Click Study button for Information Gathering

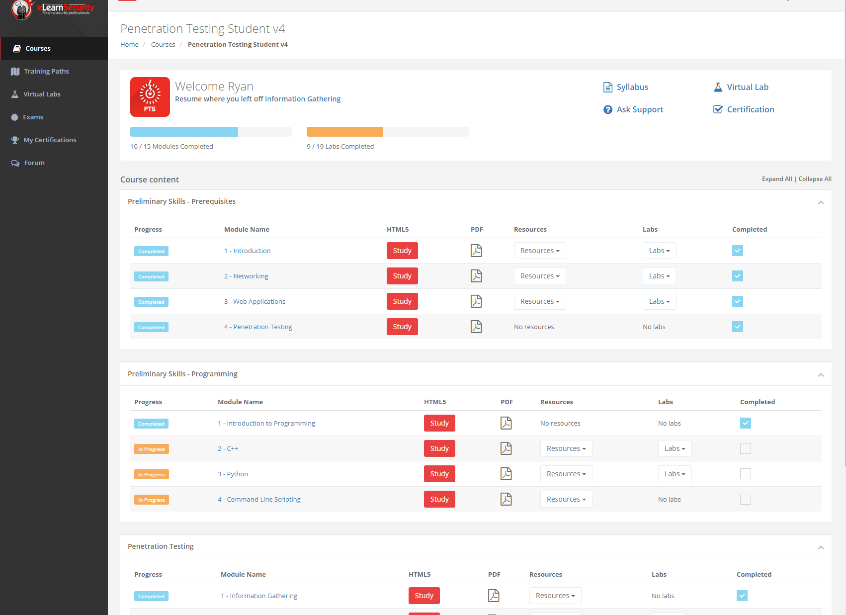coord(424,596)
